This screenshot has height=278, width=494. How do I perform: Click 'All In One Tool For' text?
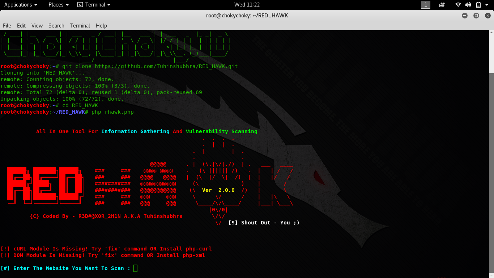click(x=67, y=132)
